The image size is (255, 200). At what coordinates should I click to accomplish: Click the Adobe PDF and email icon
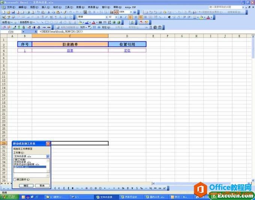146,22
